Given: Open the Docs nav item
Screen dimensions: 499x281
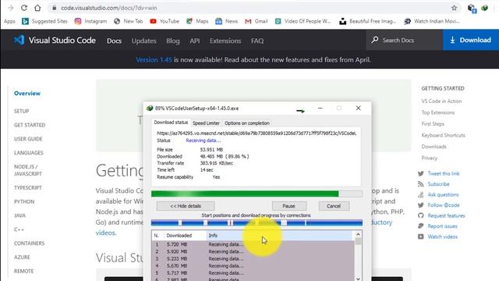Looking at the screenshot, I should pyautogui.click(x=115, y=41).
